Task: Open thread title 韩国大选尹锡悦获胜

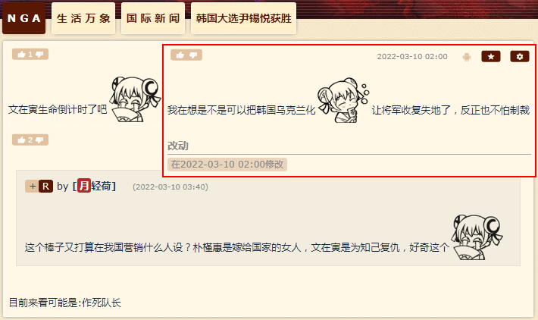Action: point(243,18)
